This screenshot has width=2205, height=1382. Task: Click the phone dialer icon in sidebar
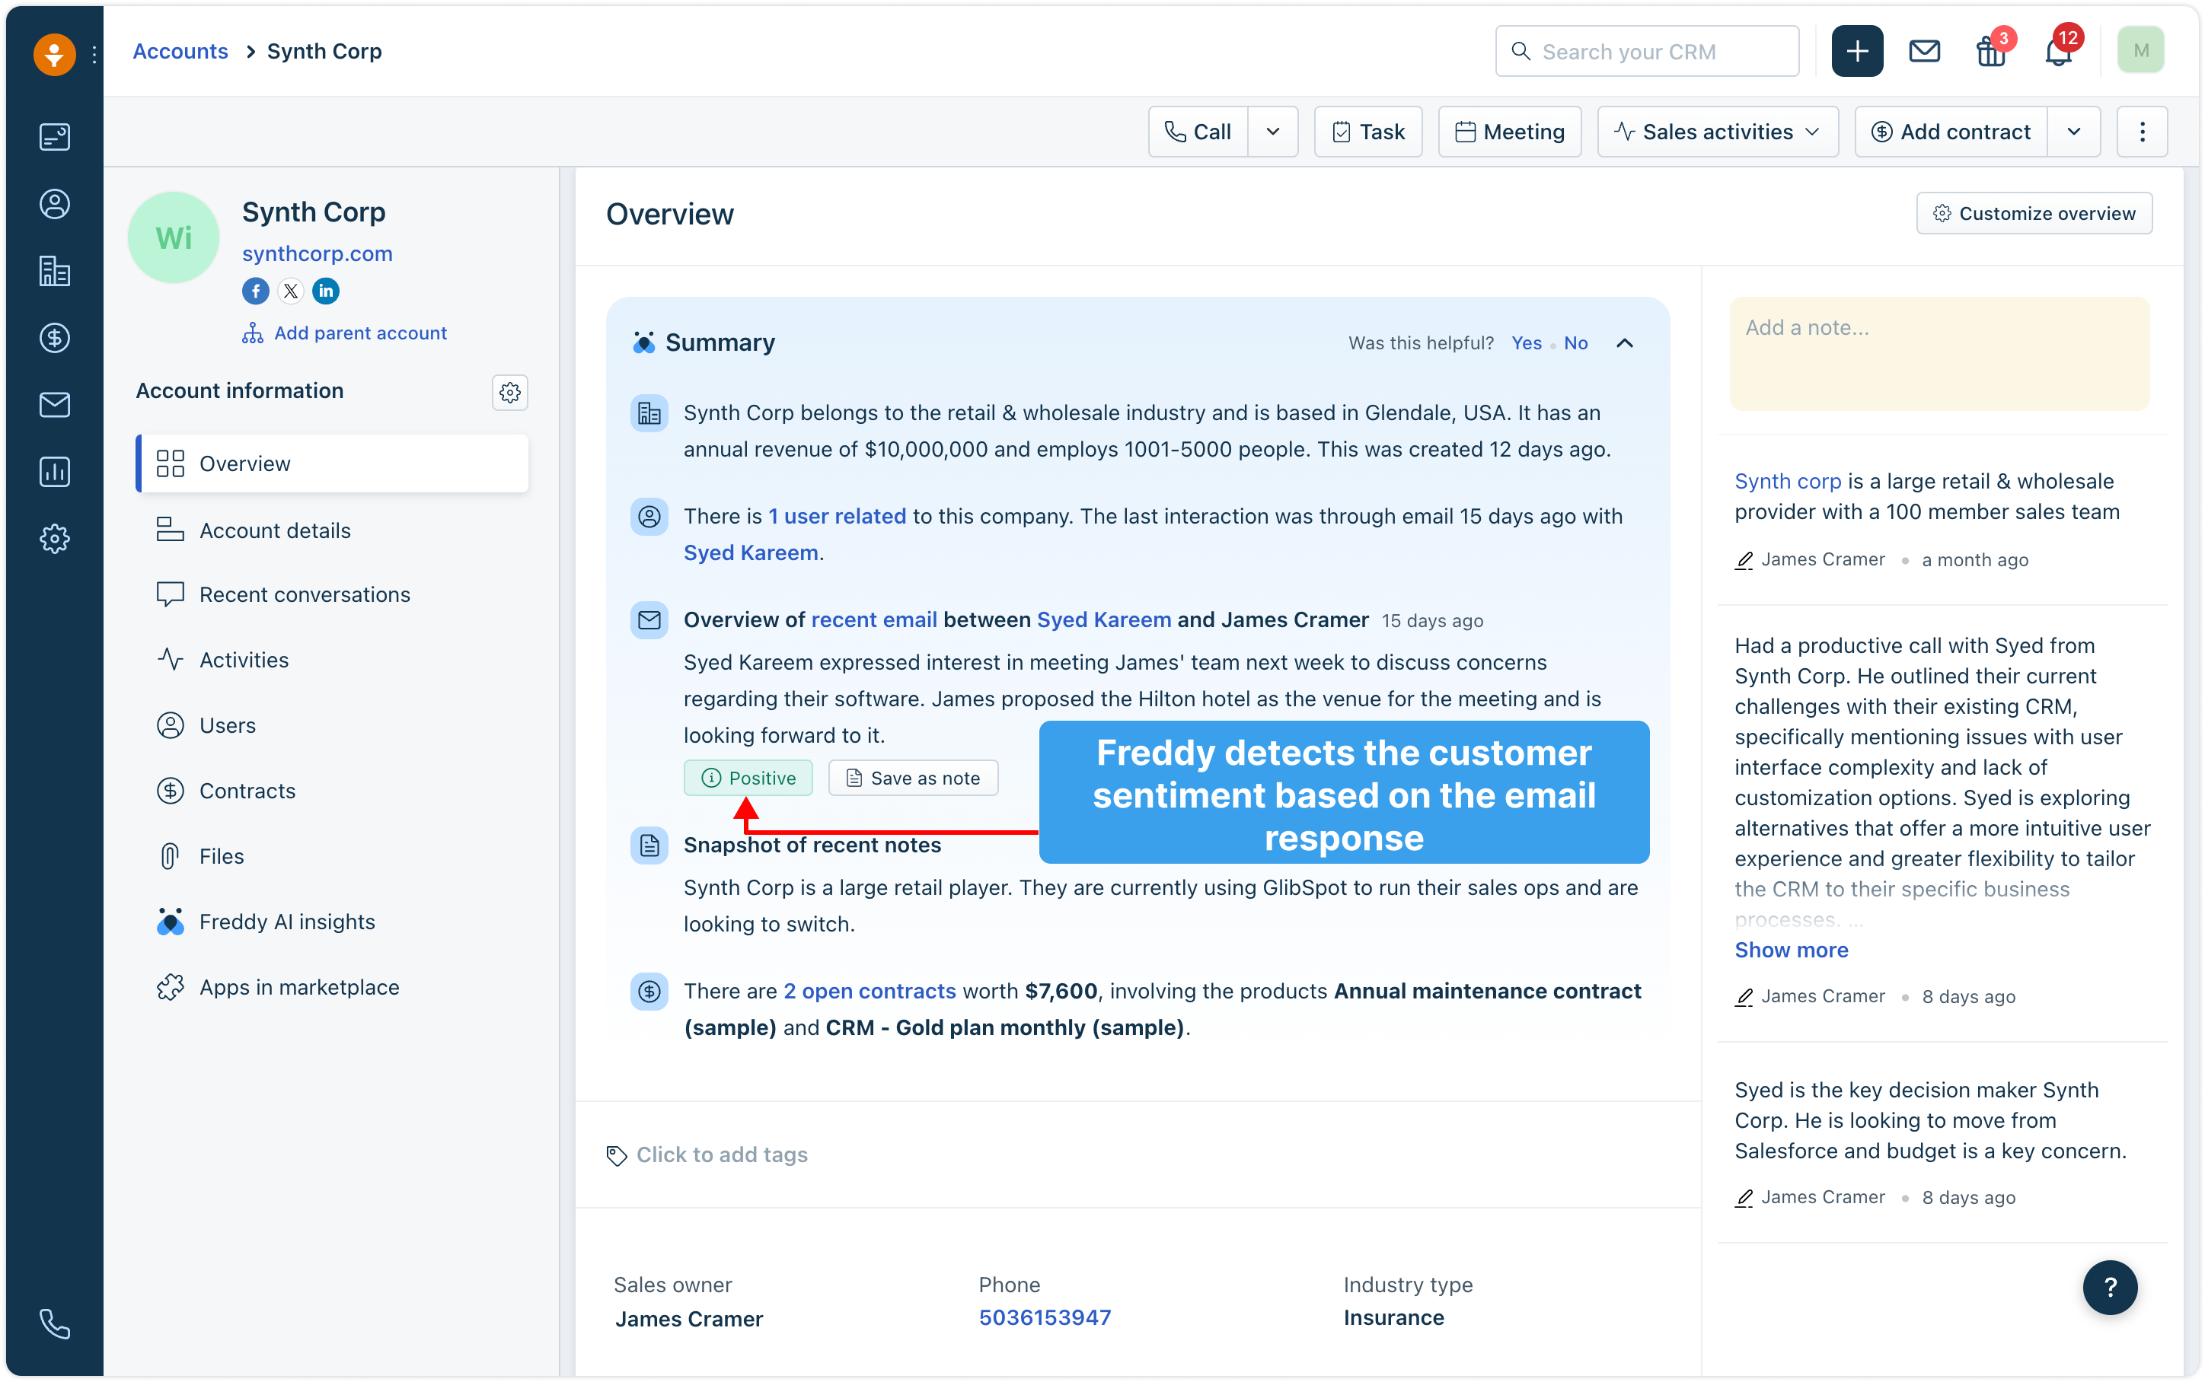54,1323
